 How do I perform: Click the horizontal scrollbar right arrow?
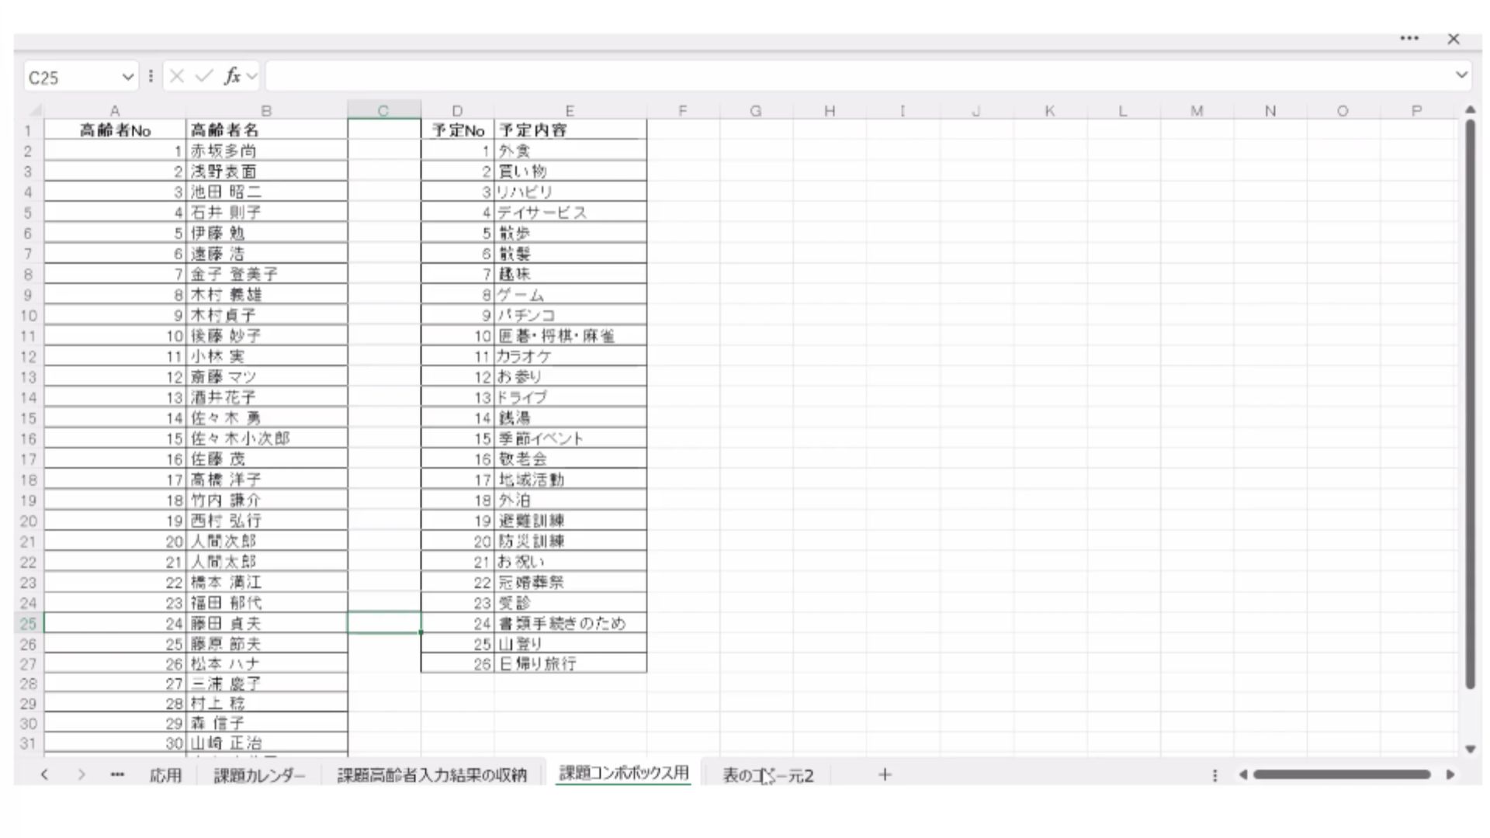(1450, 774)
